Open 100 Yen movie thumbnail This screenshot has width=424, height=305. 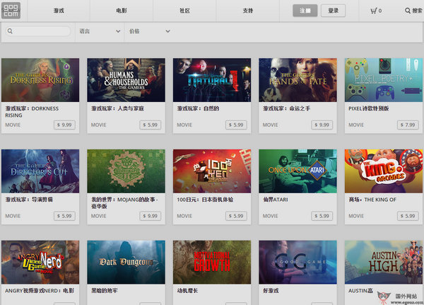(x=212, y=171)
